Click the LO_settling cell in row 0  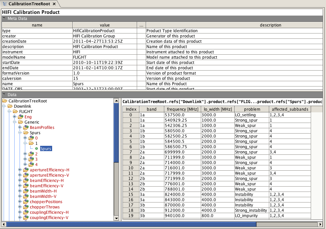[x=252, y=115]
